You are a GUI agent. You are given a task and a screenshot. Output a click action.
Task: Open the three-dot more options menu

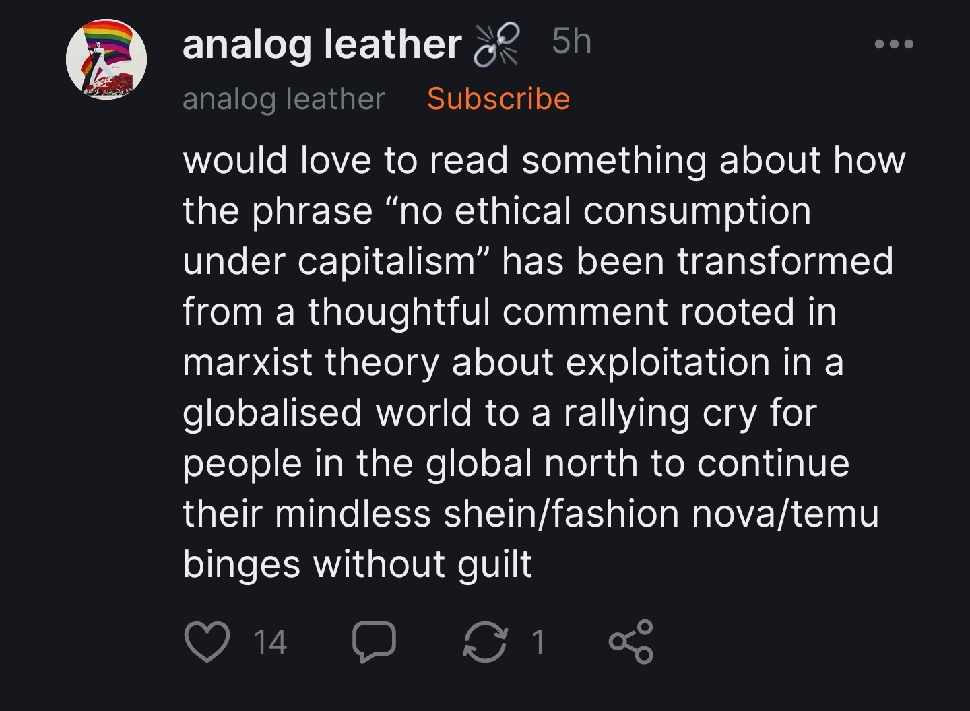pos(894,44)
